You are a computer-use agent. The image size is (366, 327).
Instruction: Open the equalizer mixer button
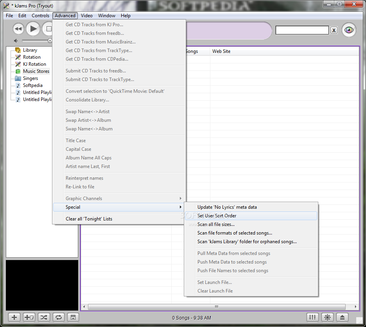tap(312, 318)
